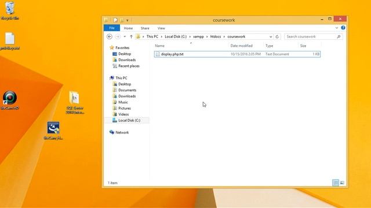Open Desktop under Favorites
The image size is (371, 208).
pyautogui.click(x=125, y=54)
